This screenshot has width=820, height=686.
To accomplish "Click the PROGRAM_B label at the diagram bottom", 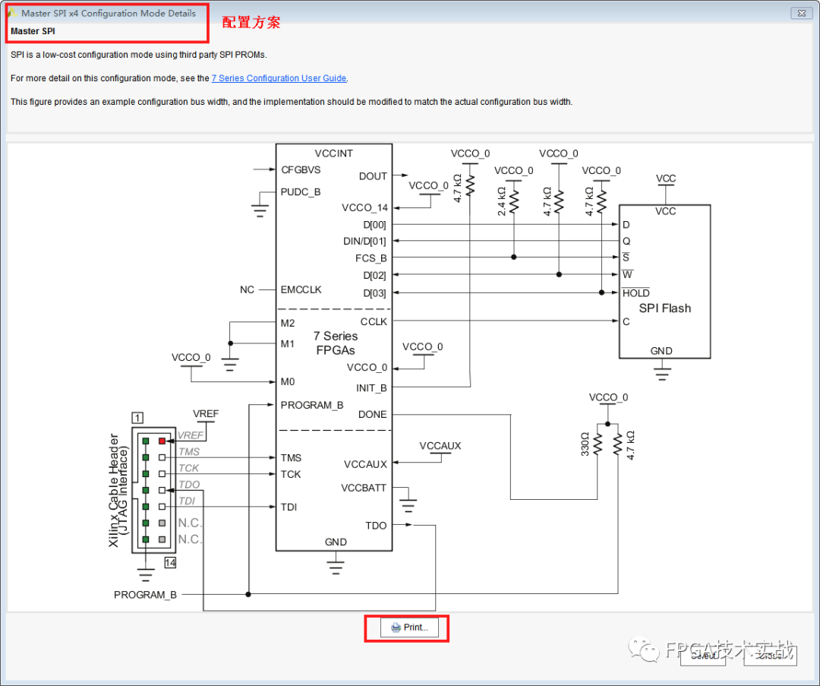I will (144, 595).
